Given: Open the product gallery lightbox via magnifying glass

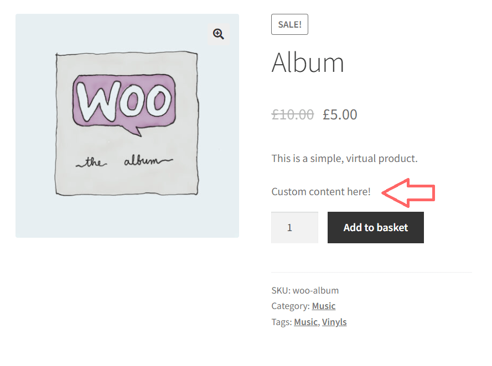Looking at the screenshot, I should click(218, 34).
